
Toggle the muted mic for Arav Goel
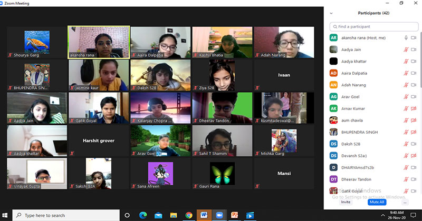tap(406, 97)
